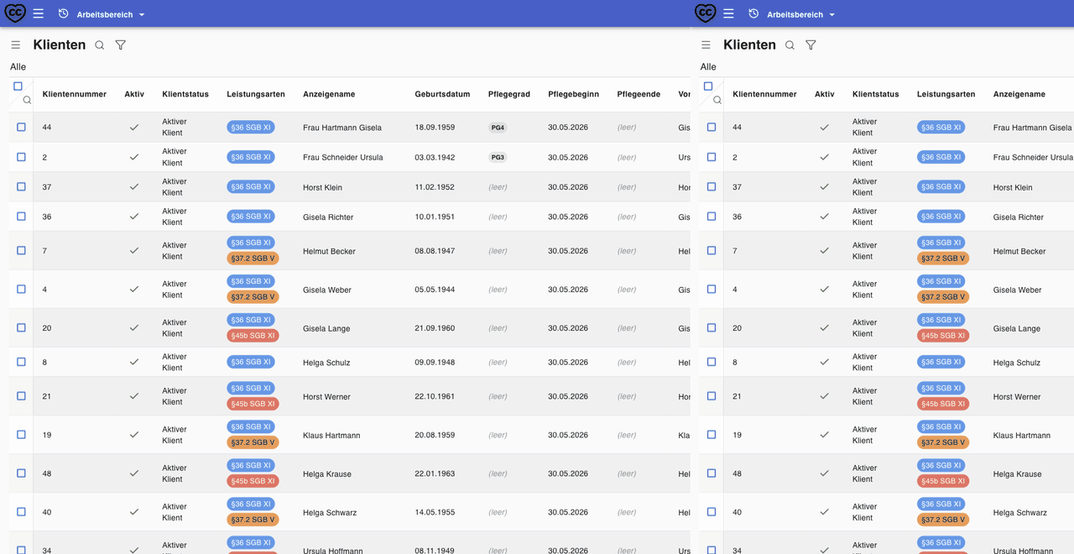Click the Leistungsarten column header in right window

pyautogui.click(x=946, y=94)
